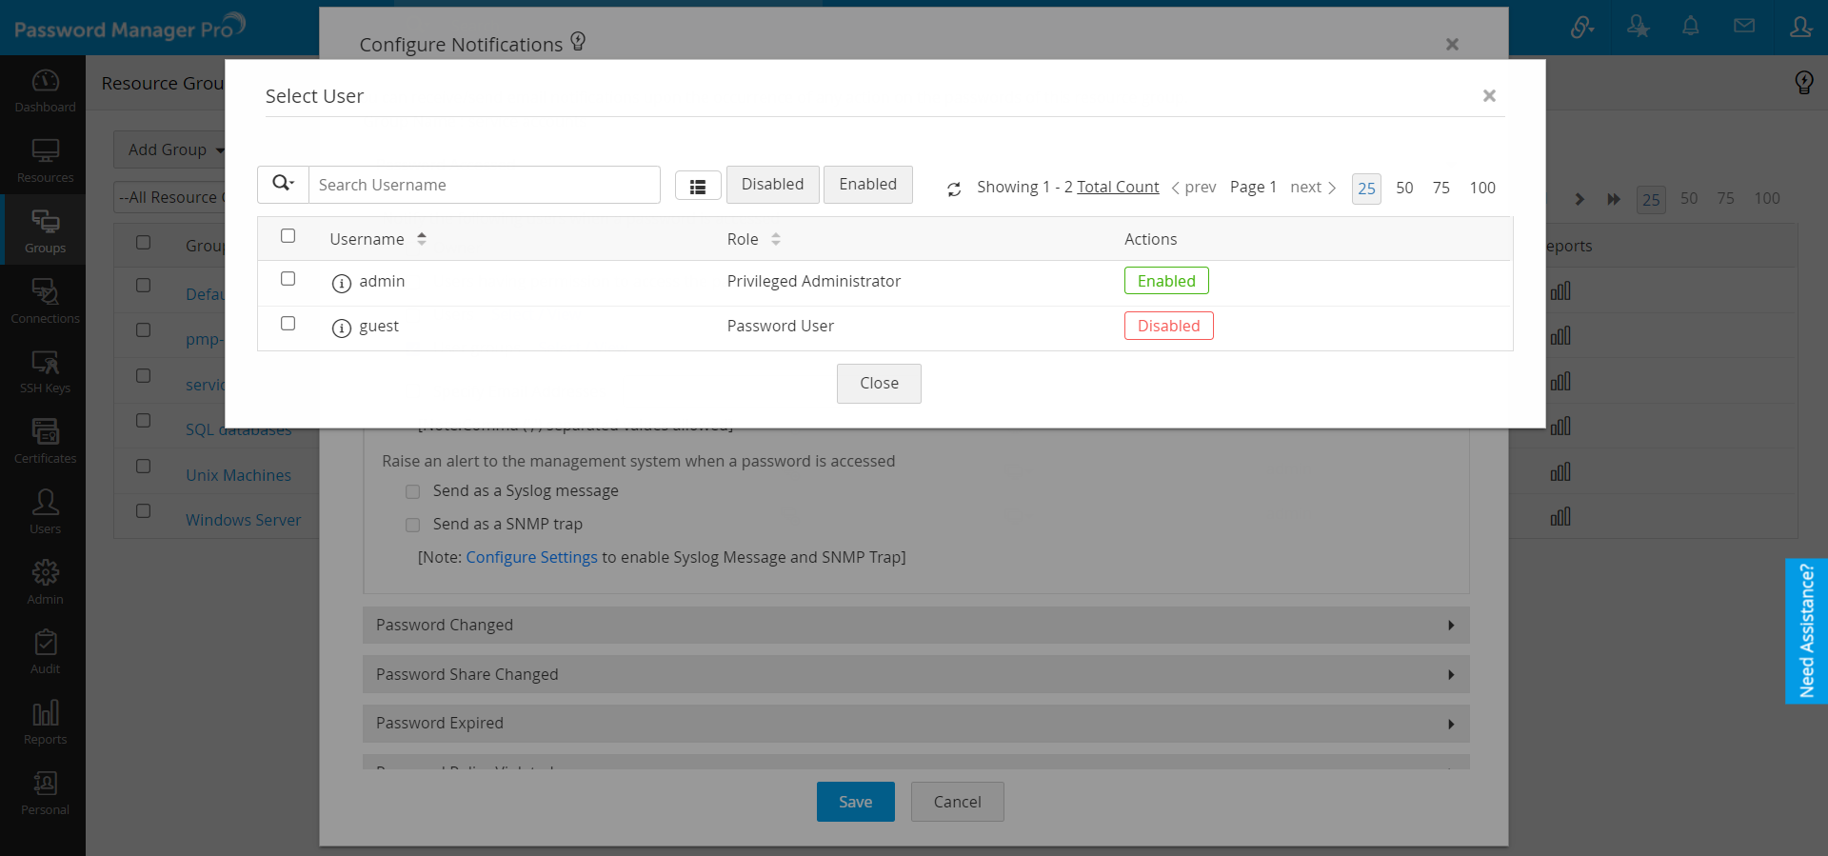Select all users with header checkbox
Screen dimensions: 1828x856
[288, 236]
